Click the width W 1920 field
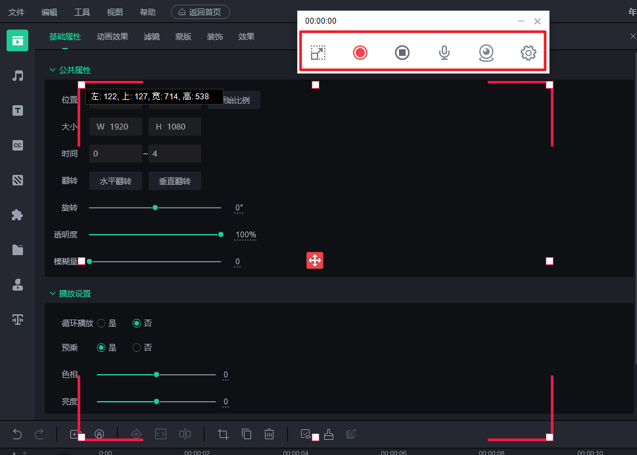Viewport: 637px width, 455px height. (116, 127)
